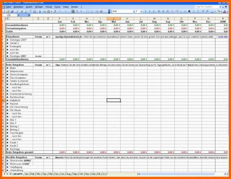
Task: Click the Print icon in the toolbar
Action: click(x=21, y=11)
